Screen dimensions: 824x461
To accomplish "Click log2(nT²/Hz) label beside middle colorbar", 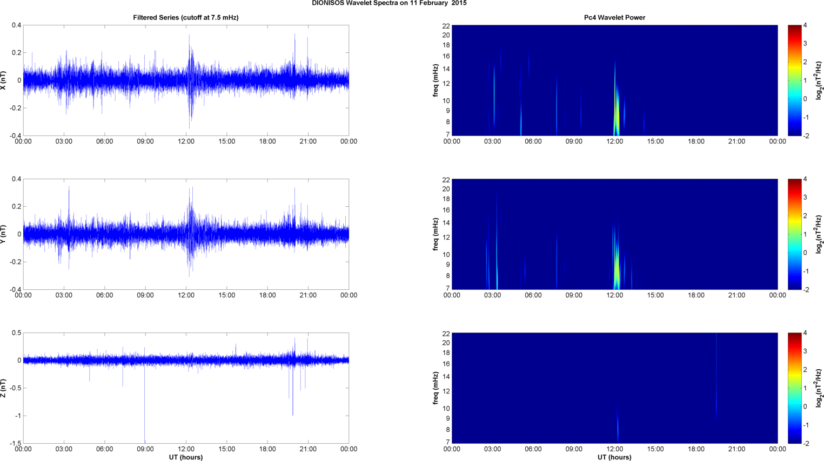I will click(819, 234).
